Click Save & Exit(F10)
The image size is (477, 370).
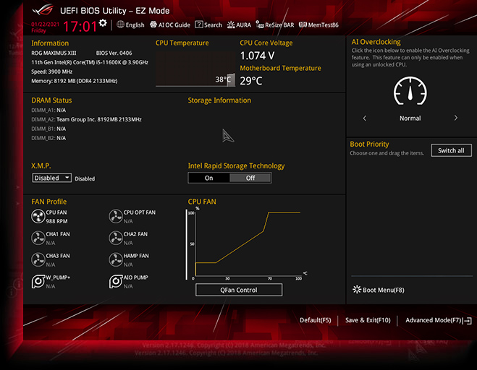coord(368,320)
